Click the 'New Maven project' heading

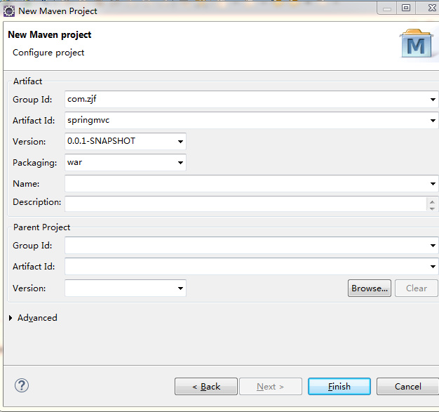[x=50, y=35]
